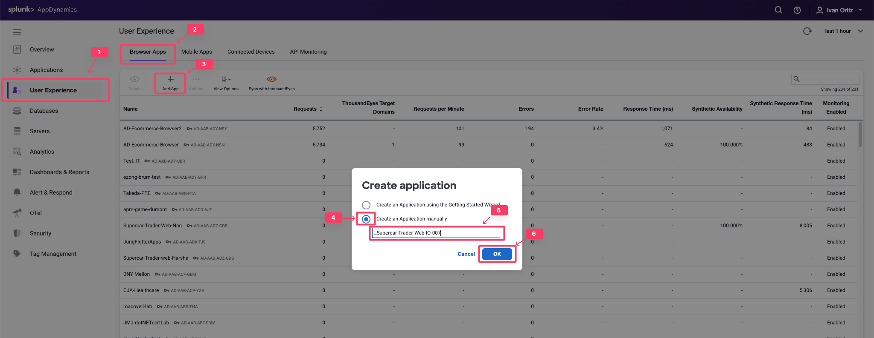874x338 pixels.
Task: Select the apm-game-dumont row
Action: [488, 209]
